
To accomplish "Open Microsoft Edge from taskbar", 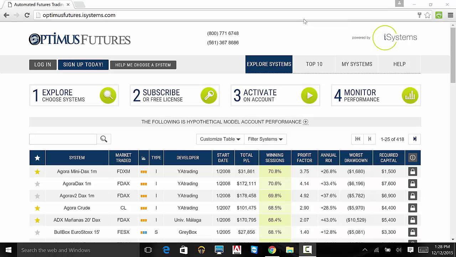I will point(166,250).
